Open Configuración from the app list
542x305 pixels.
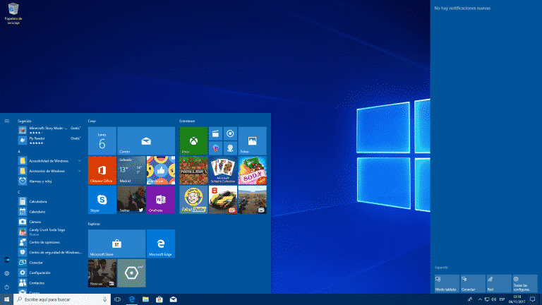tap(50, 273)
